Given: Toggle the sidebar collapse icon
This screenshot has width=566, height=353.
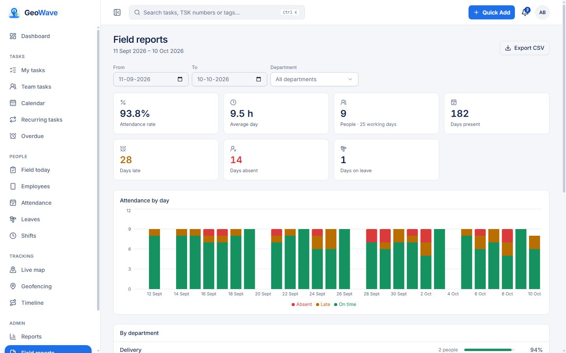Looking at the screenshot, I should pos(117,13).
